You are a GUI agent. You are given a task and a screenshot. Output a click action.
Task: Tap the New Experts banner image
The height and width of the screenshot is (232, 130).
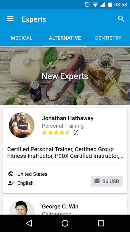pos(65,76)
